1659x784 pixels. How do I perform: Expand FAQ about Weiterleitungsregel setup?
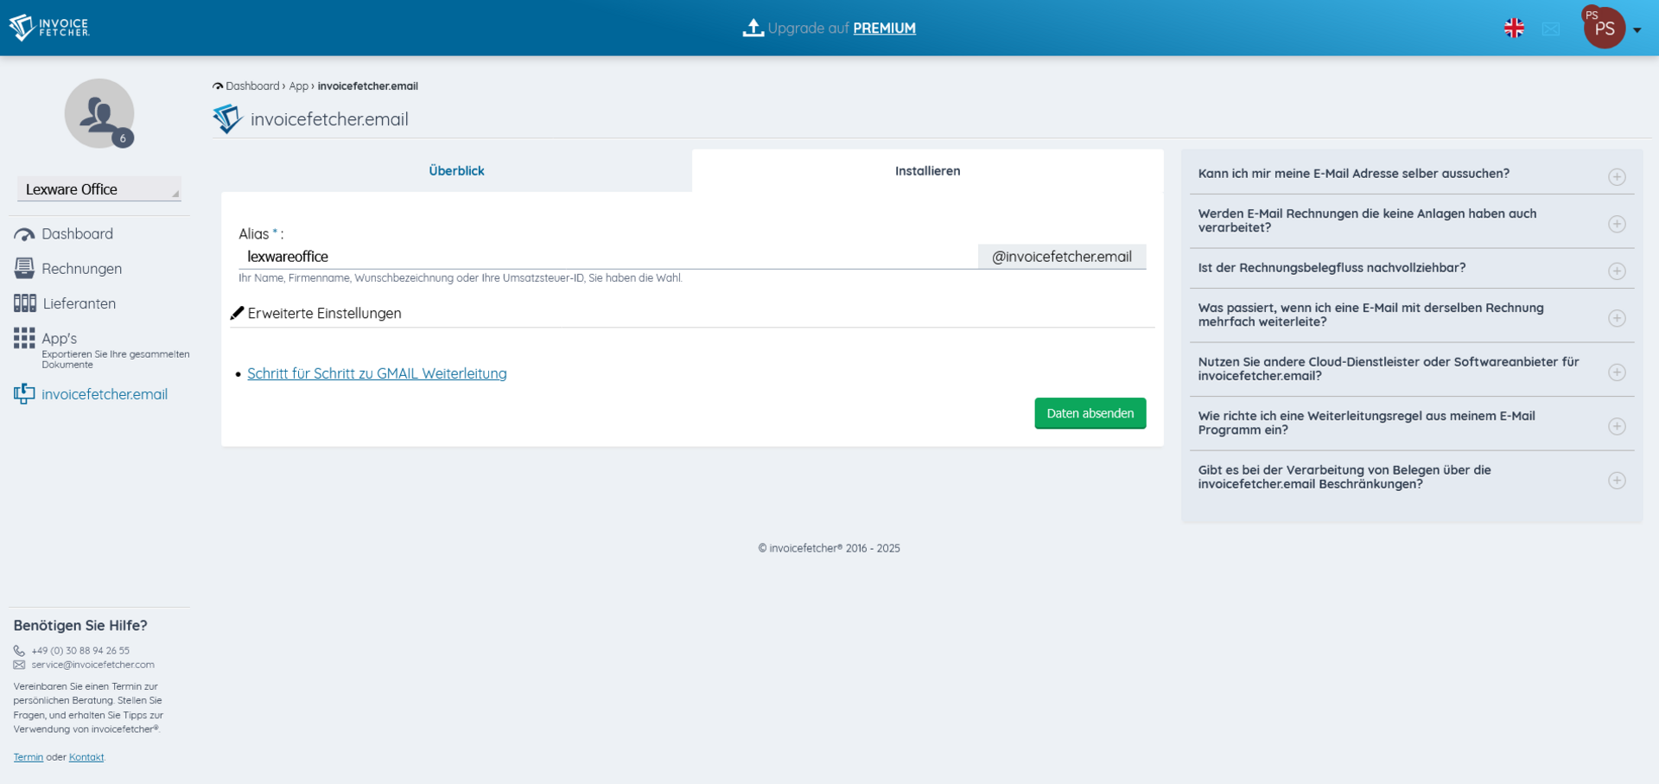1617,426
